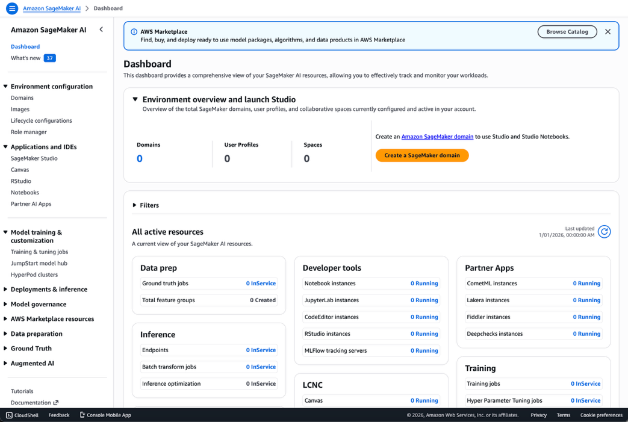The image size is (628, 422).
Task: Expand the Augmented AI section
Action: tap(5, 363)
